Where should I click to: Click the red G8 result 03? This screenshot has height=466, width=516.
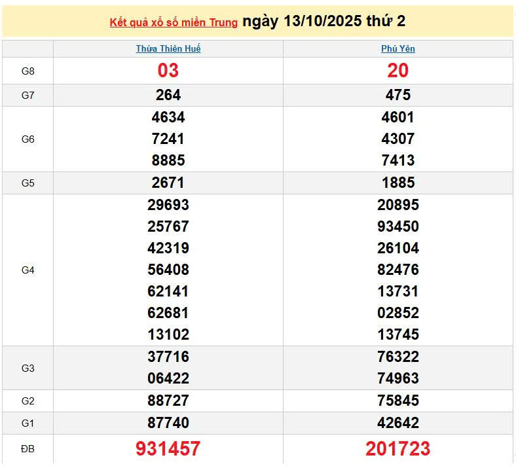tap(168, 71)
